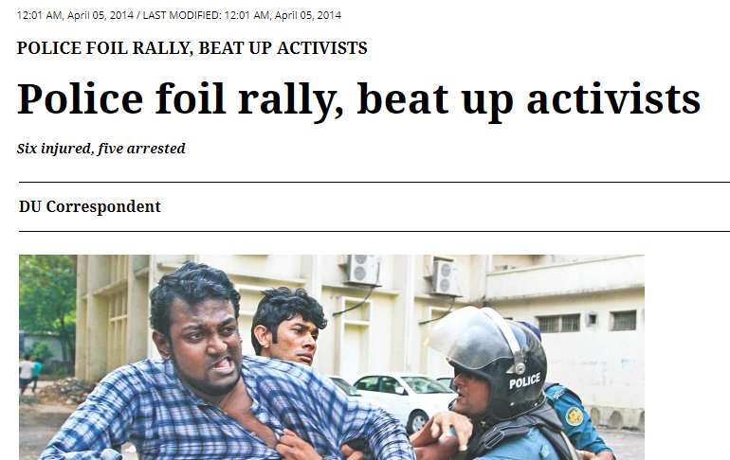Viewport: 730px width, 460px height.
Task: Click the "Six injured, five arrested" subheading
Action: (101, 149)
